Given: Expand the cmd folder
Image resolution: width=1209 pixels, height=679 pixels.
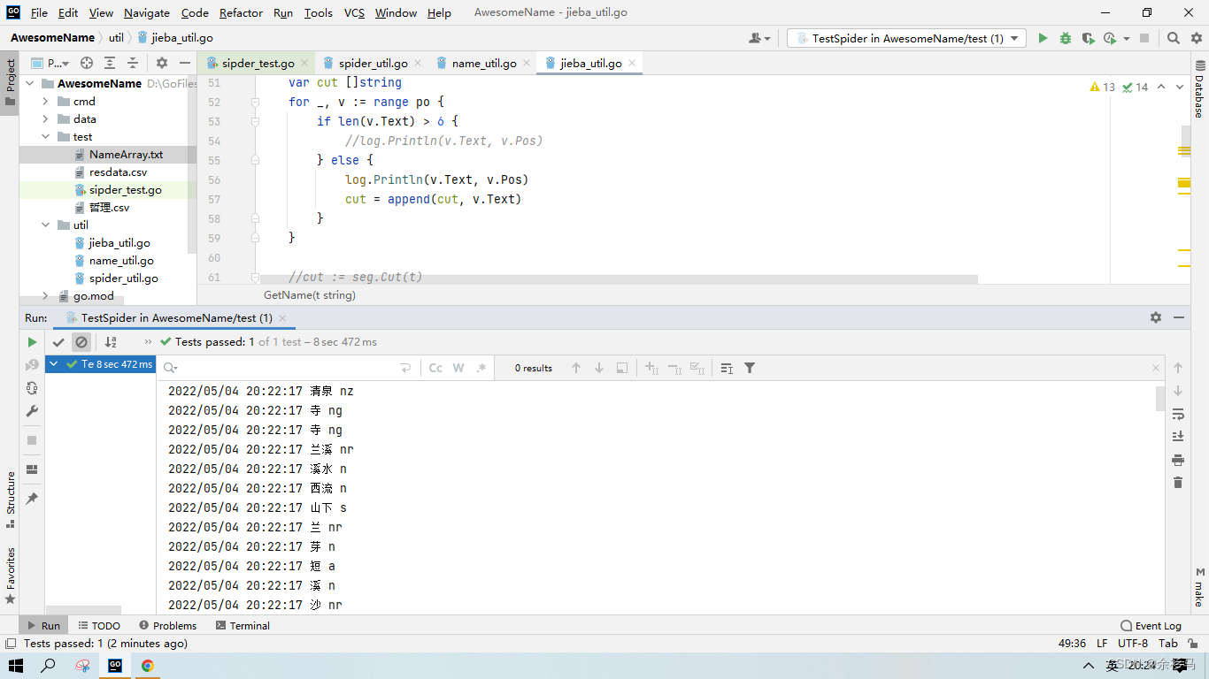Looking at the screenshot, I should (x=46, y=102).
